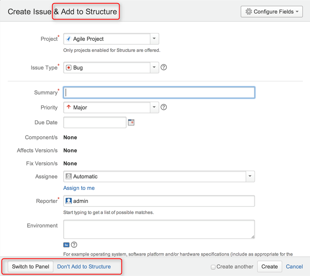Click inside the Environment text area

click(159, 229)
